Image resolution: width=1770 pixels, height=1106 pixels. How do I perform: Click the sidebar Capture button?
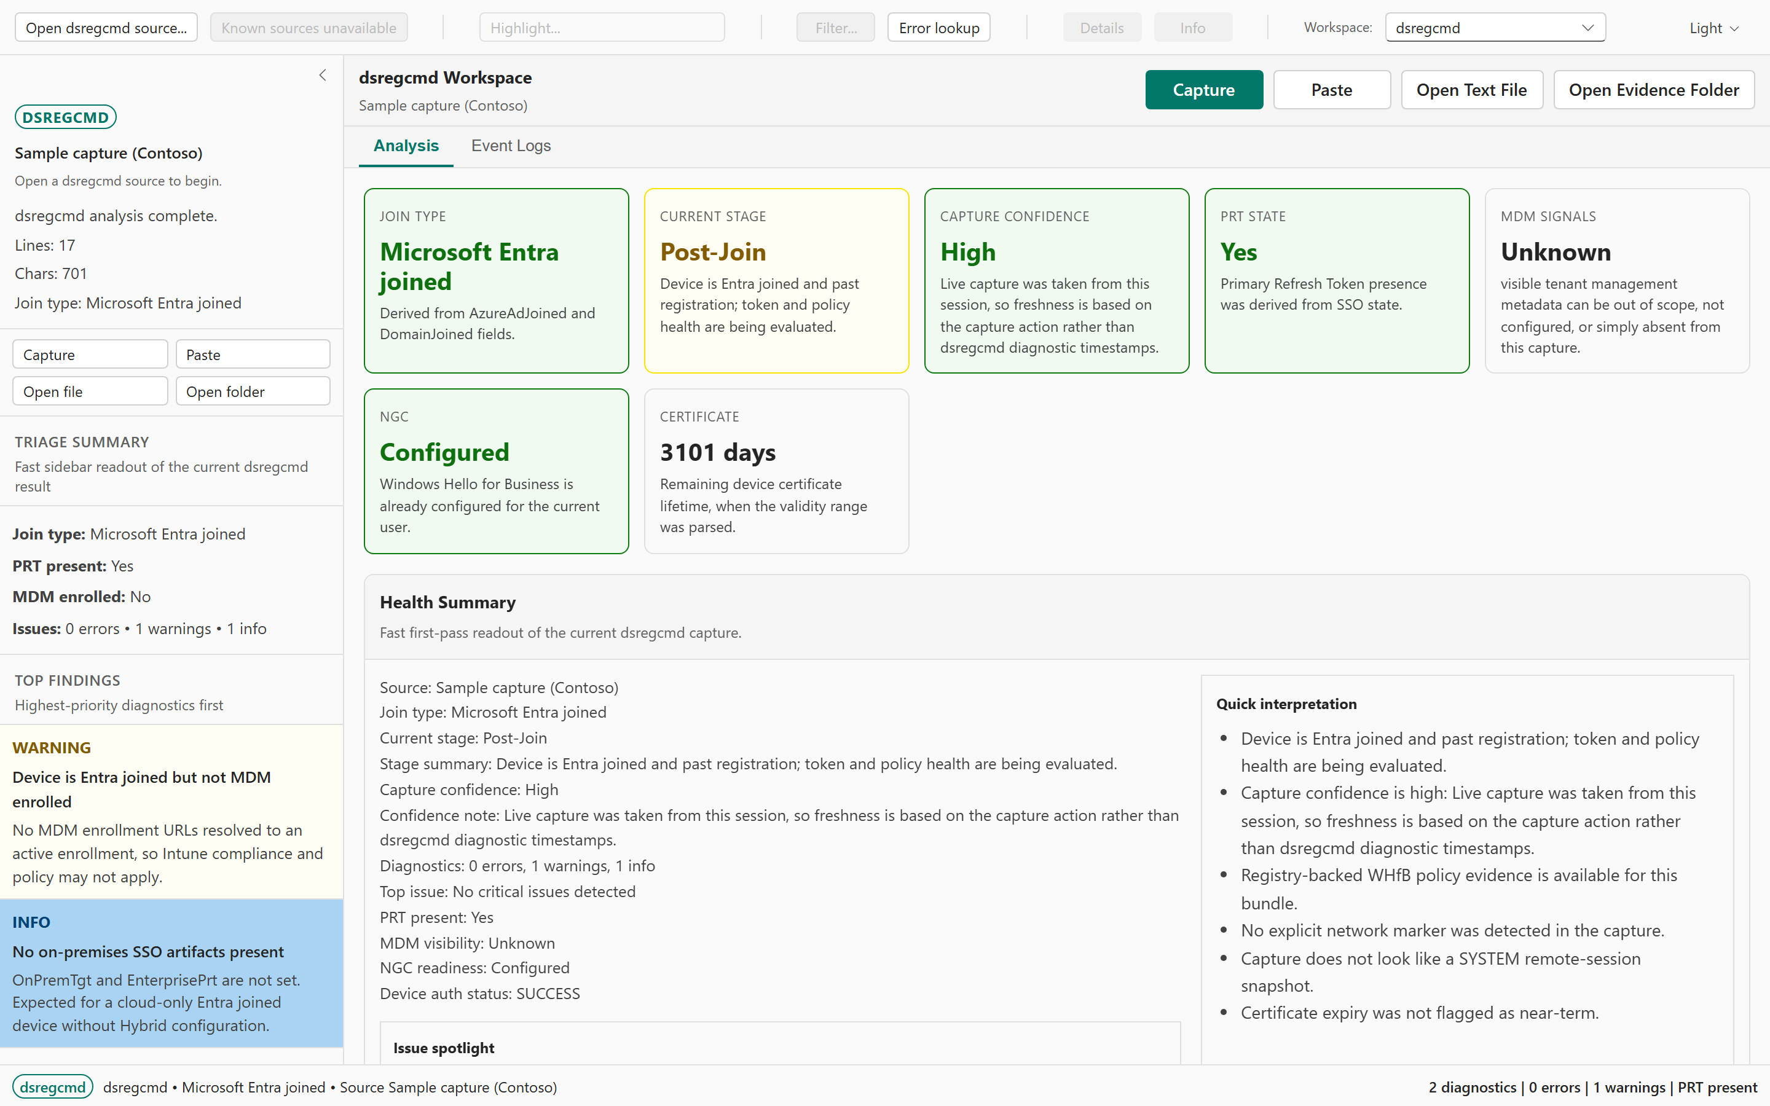pos(90,355)
